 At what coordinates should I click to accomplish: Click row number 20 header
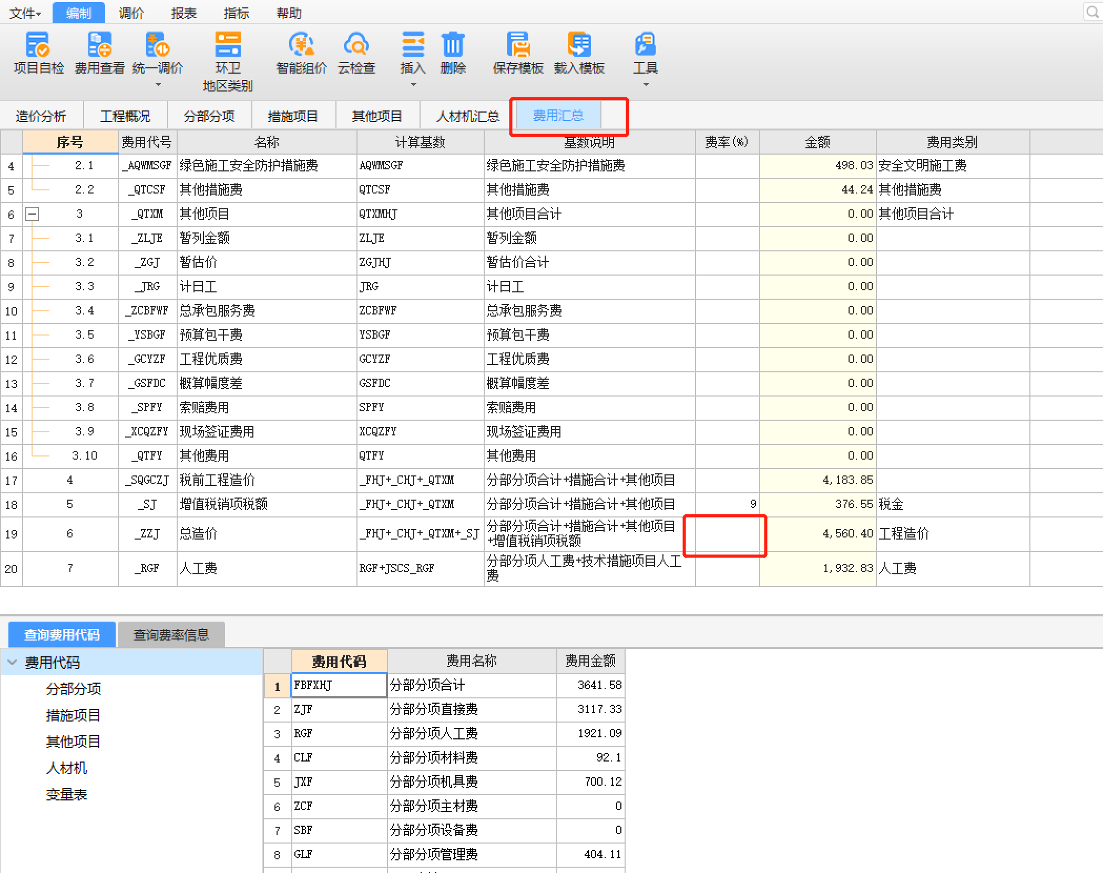coord(11,569)
